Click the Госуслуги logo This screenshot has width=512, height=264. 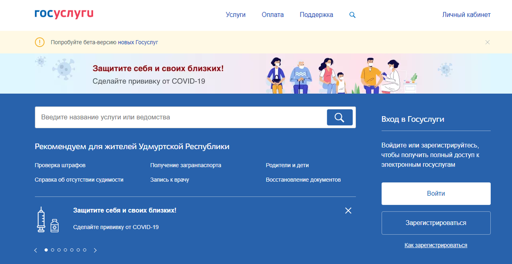pos(64,14)
